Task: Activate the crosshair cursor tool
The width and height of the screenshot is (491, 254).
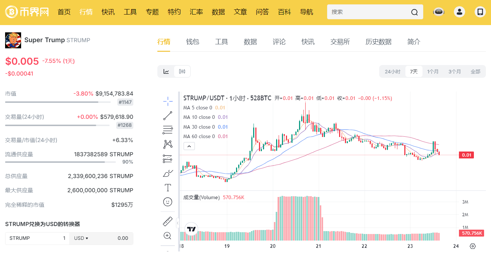Action: tap(168, 101)
